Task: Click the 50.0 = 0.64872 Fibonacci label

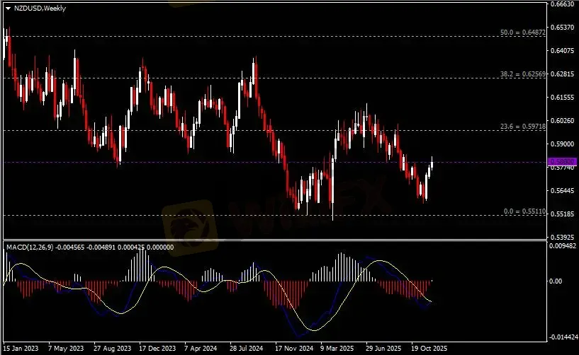Action: tap(524, 33)
